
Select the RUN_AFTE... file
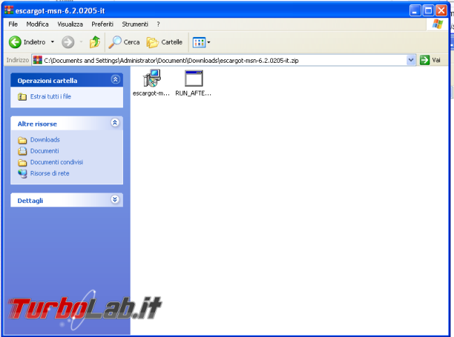[193, 83]
